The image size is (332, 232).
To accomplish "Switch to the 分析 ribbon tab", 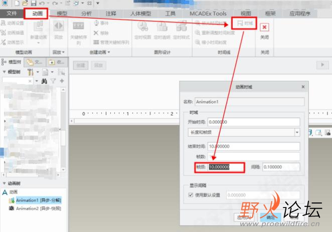I will tap(86, 13).
